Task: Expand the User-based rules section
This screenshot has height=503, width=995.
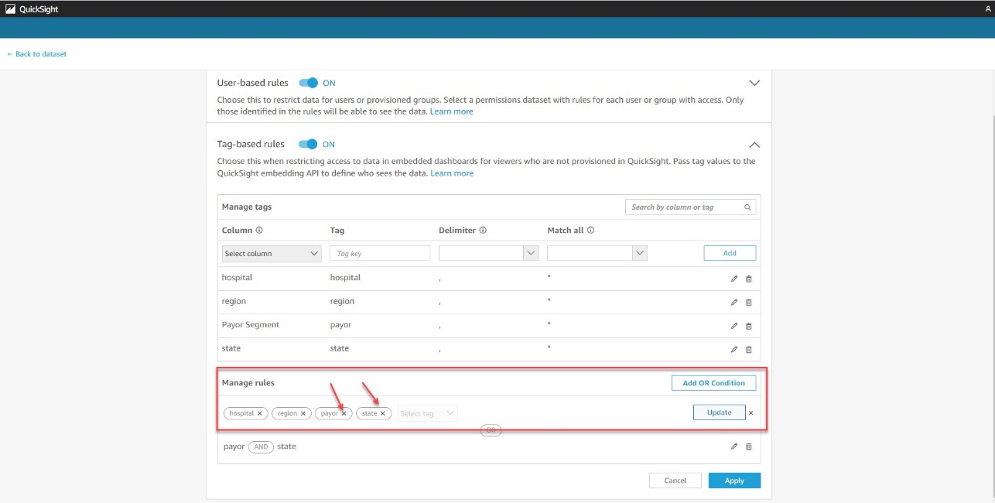Action: 754,83
